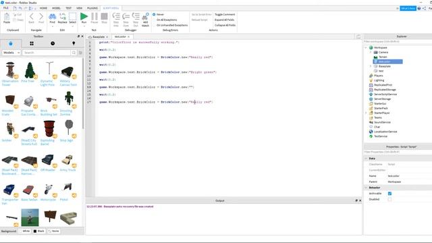Image resolution: width=432 pixels, height=243 pixels.
Task: Collapse the Data properties section
Action: pyautogui.click(x=366, y=159)
